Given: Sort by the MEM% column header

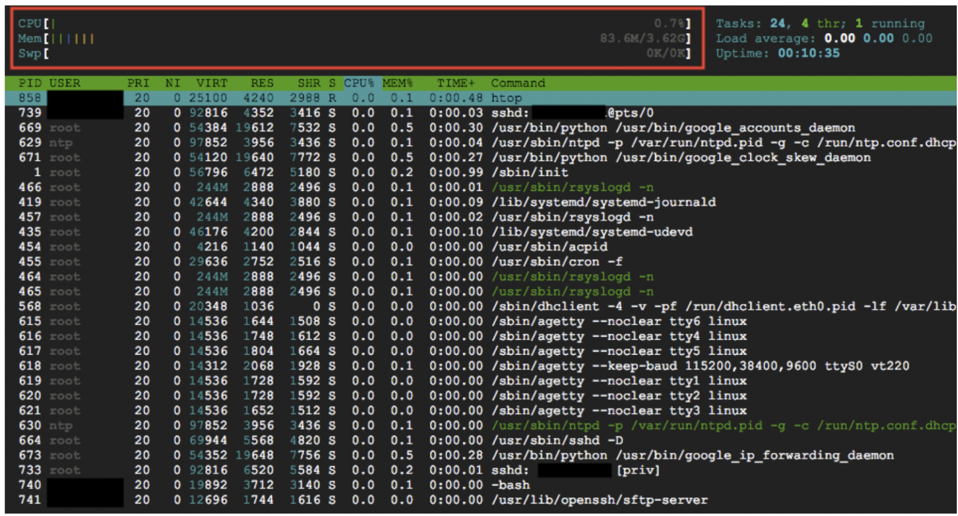Looking at the screenshot, I should tap(397, 83).
